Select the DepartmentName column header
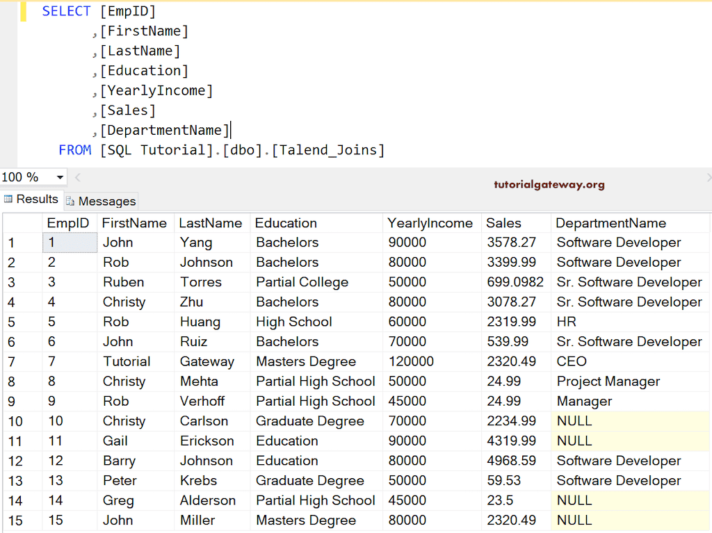Screen dimensions: 712x533 [x=630, y=223]
